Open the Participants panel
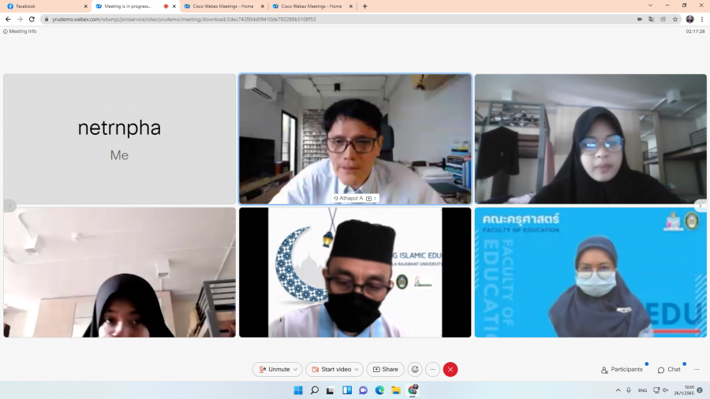Viewport: 710px width, 399px height. point(622,369)
